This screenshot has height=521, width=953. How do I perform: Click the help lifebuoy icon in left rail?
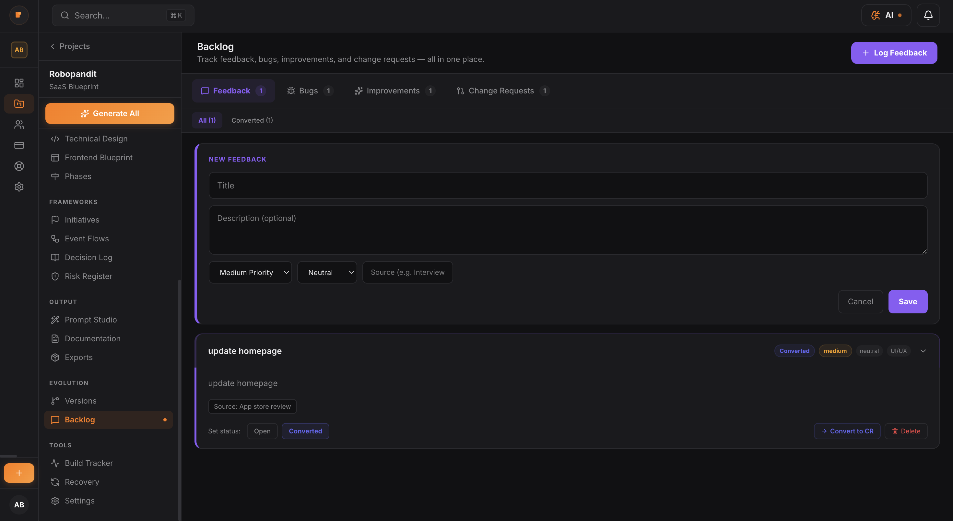tap(19, 166)
